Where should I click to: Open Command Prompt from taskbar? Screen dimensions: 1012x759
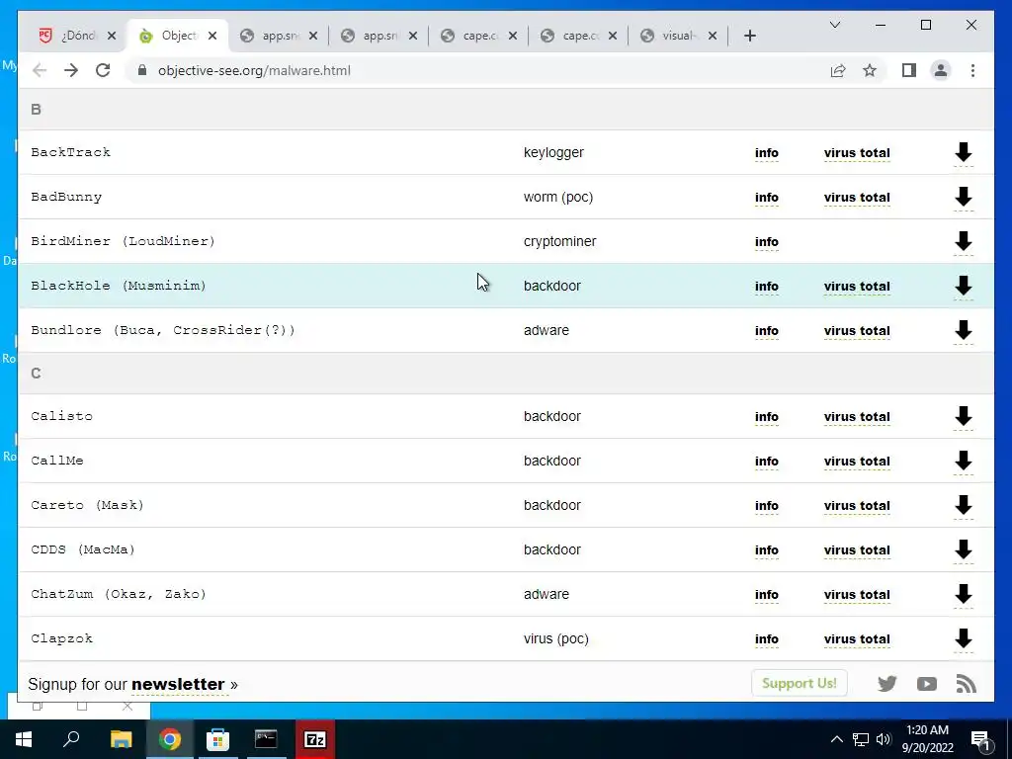coord(266,739)
